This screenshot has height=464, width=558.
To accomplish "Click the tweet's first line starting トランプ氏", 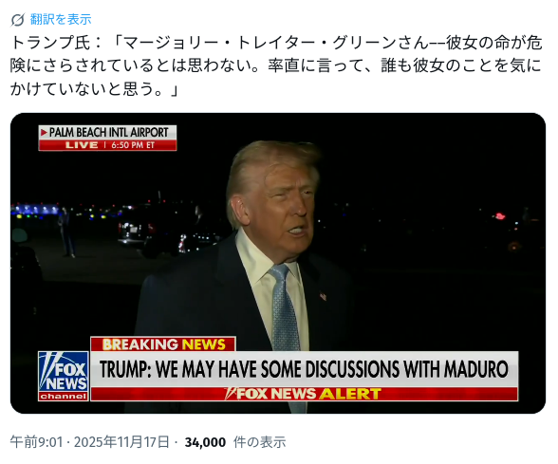I will coord(276,43).
